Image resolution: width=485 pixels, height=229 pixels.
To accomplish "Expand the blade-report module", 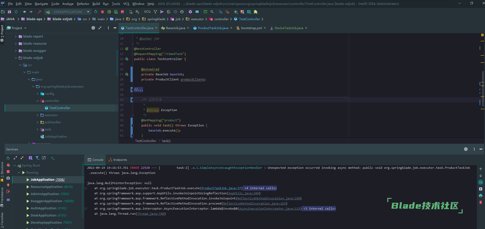I will (16, 37).
